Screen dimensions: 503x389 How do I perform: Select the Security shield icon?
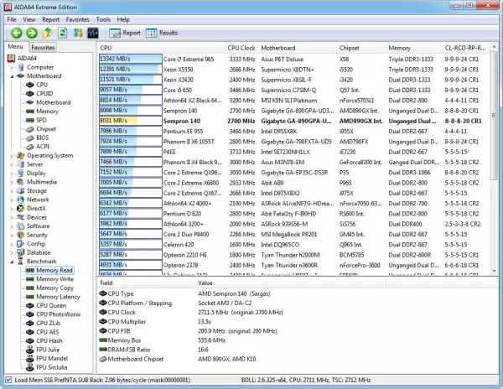coord(20,235)
